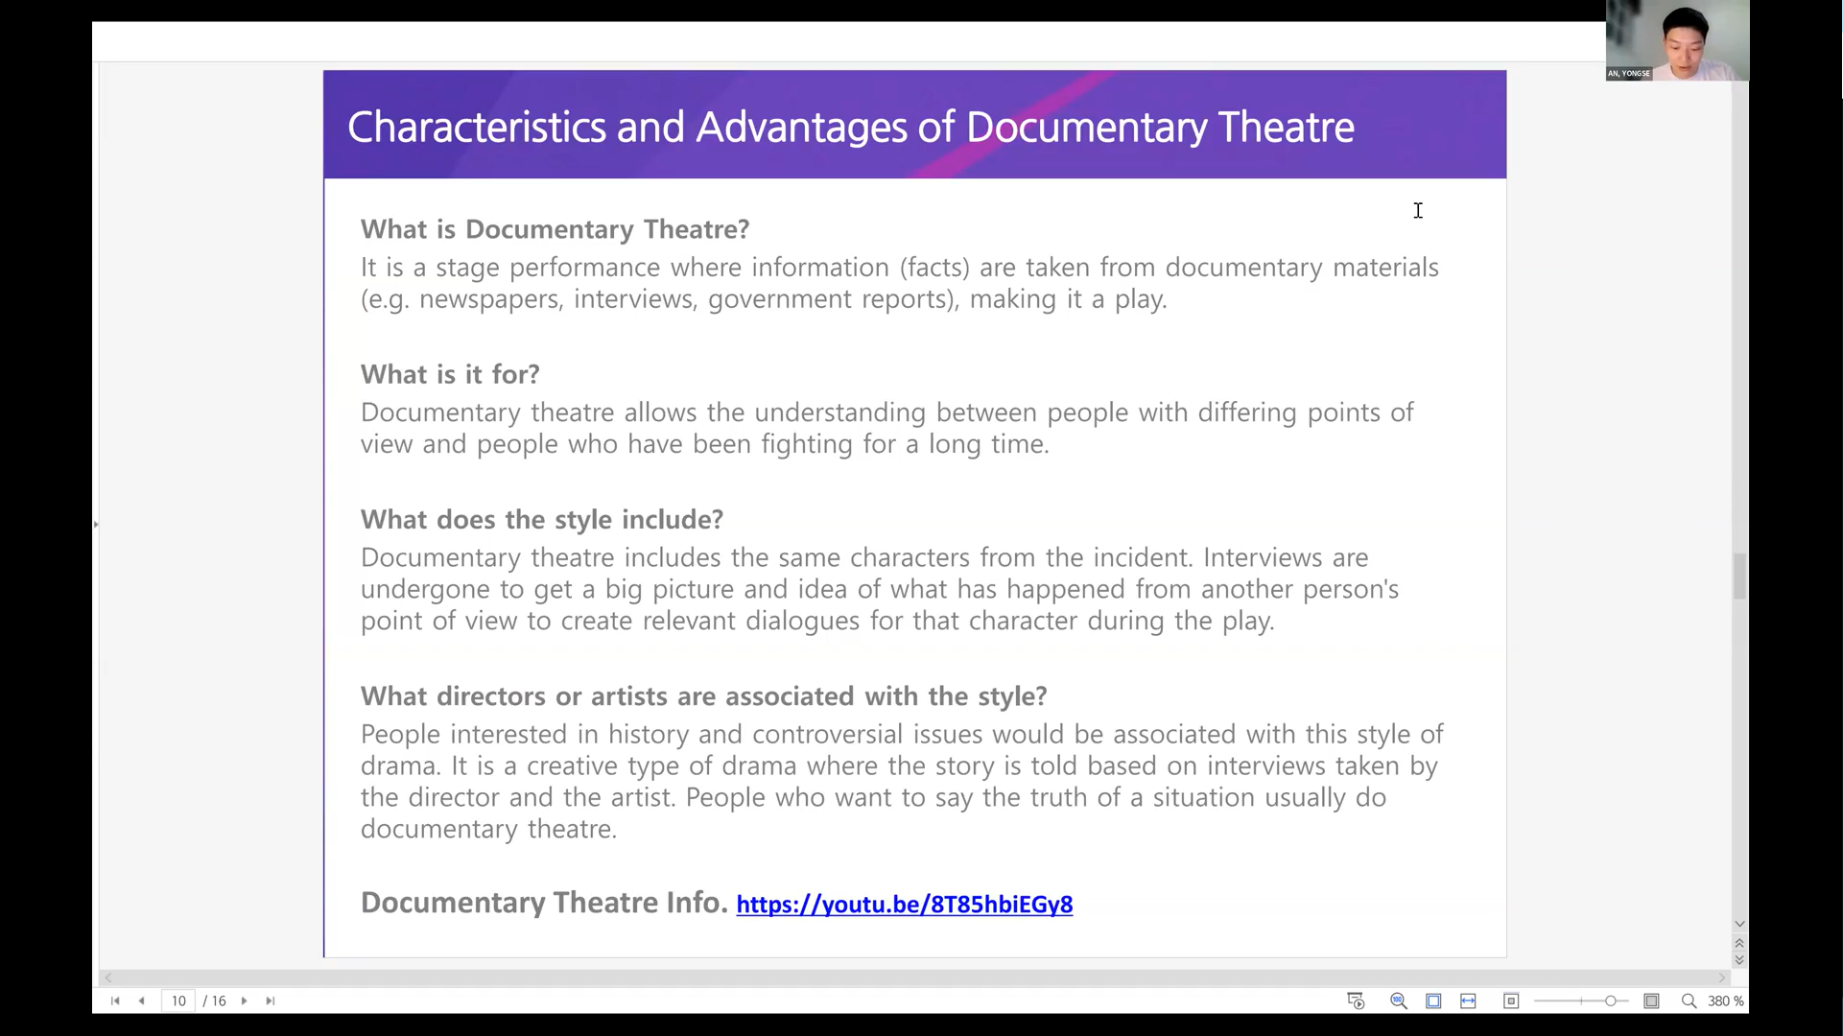The height and width of the screenshot is (1036, 1843).
Task: Click horizontal scrollbar right arrow
Action: click(x=1722, y=977)
